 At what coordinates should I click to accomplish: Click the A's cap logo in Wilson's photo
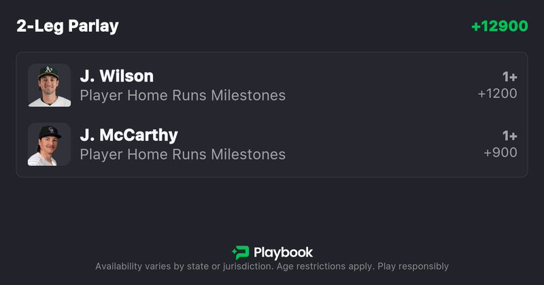click(48, 70)
